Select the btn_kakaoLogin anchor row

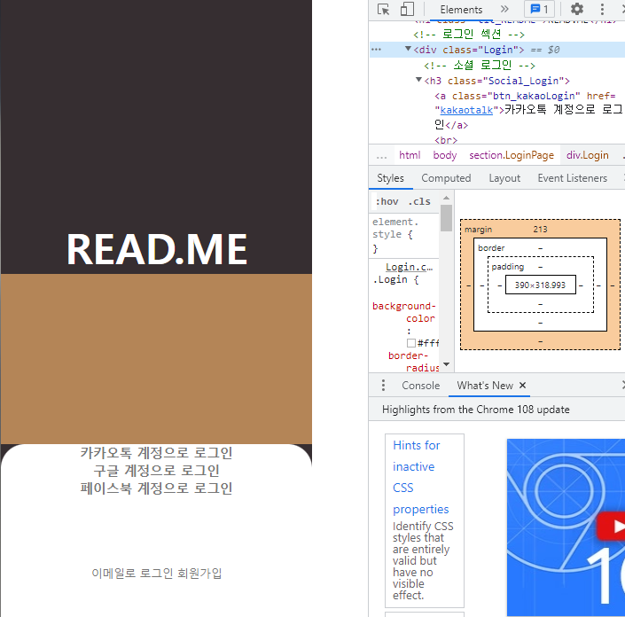click(x=528, y=111)
